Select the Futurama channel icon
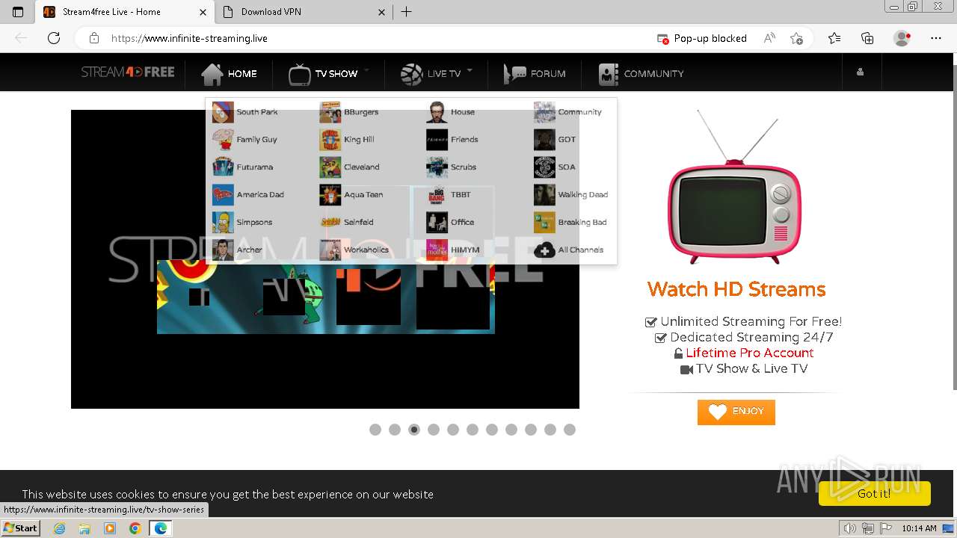Image resolution: width=957 pixels, height=538 pixels. (223, 167)
